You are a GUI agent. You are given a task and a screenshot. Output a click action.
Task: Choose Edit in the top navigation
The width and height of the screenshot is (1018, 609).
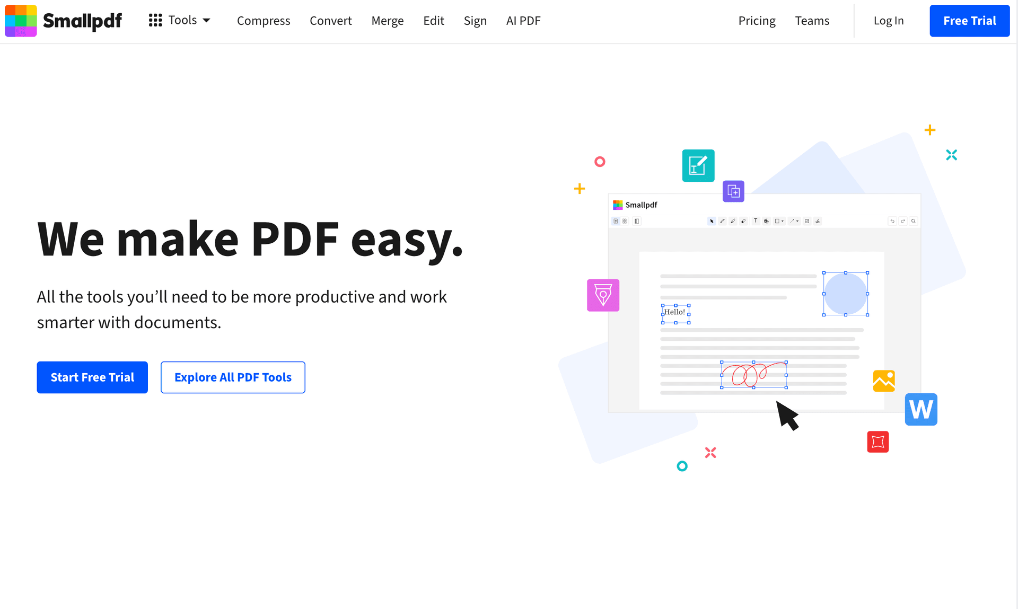[x=434, y=21]
